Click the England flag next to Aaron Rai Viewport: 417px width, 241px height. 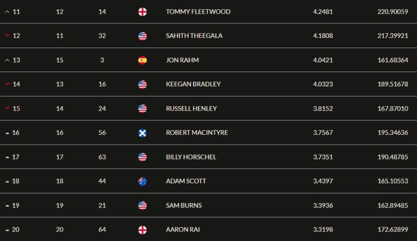click(142, 230)
